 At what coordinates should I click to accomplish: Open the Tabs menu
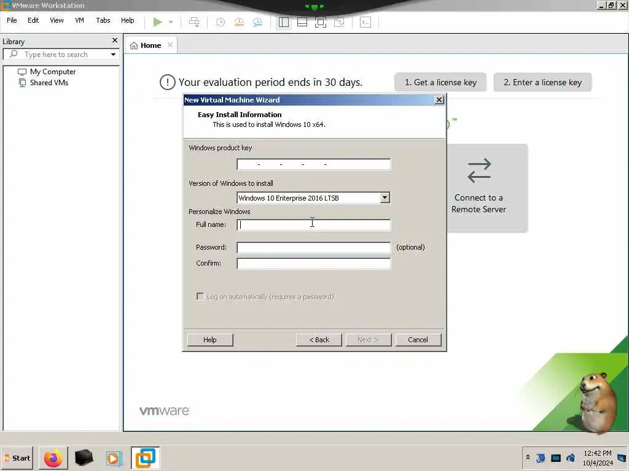pyautogui.click(x=103, y=20)
